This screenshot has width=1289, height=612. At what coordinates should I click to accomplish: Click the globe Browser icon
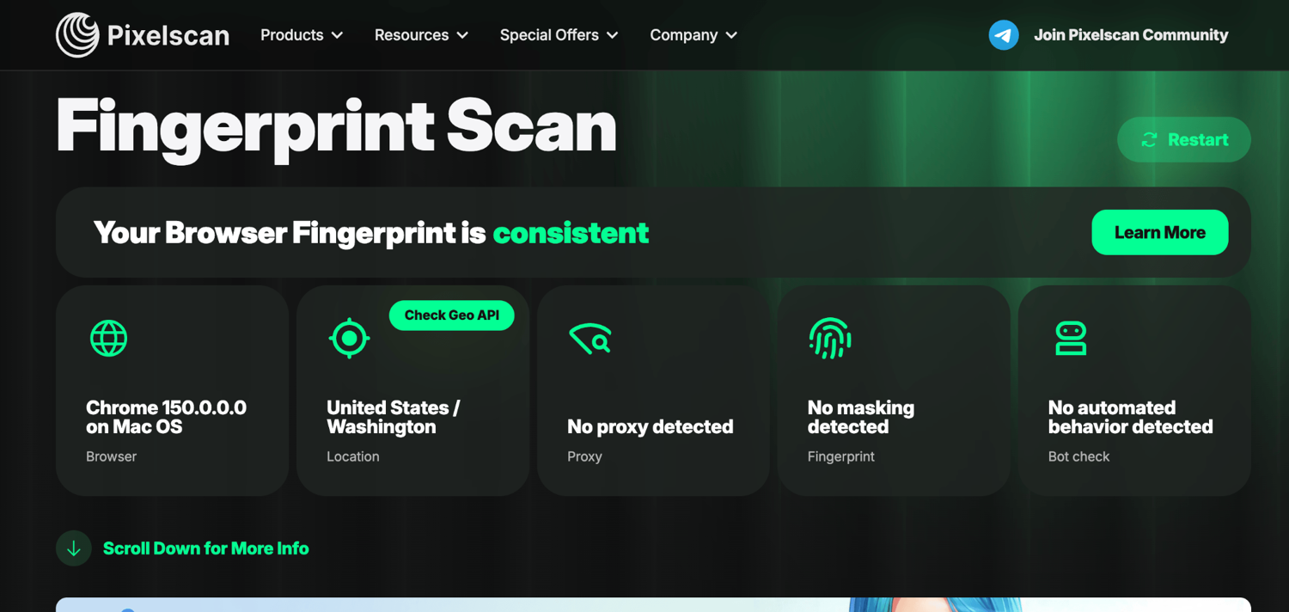tap(109, 338)
